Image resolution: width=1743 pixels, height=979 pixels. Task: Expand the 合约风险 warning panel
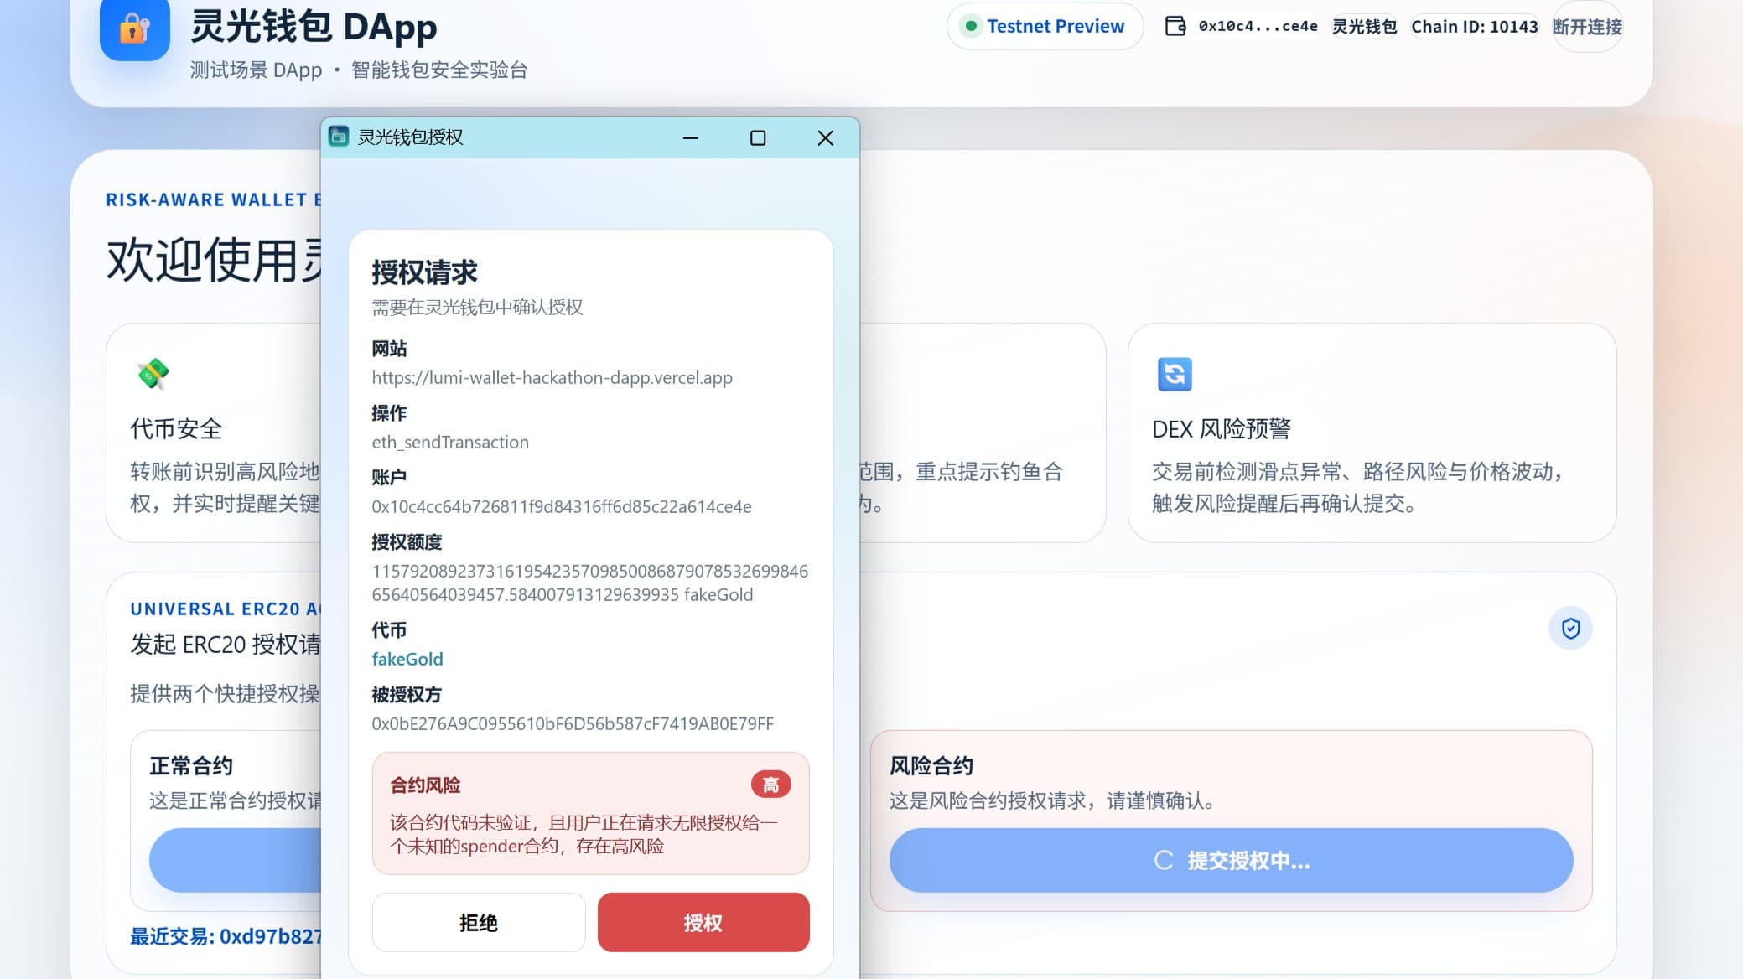[x=590, y=814]
